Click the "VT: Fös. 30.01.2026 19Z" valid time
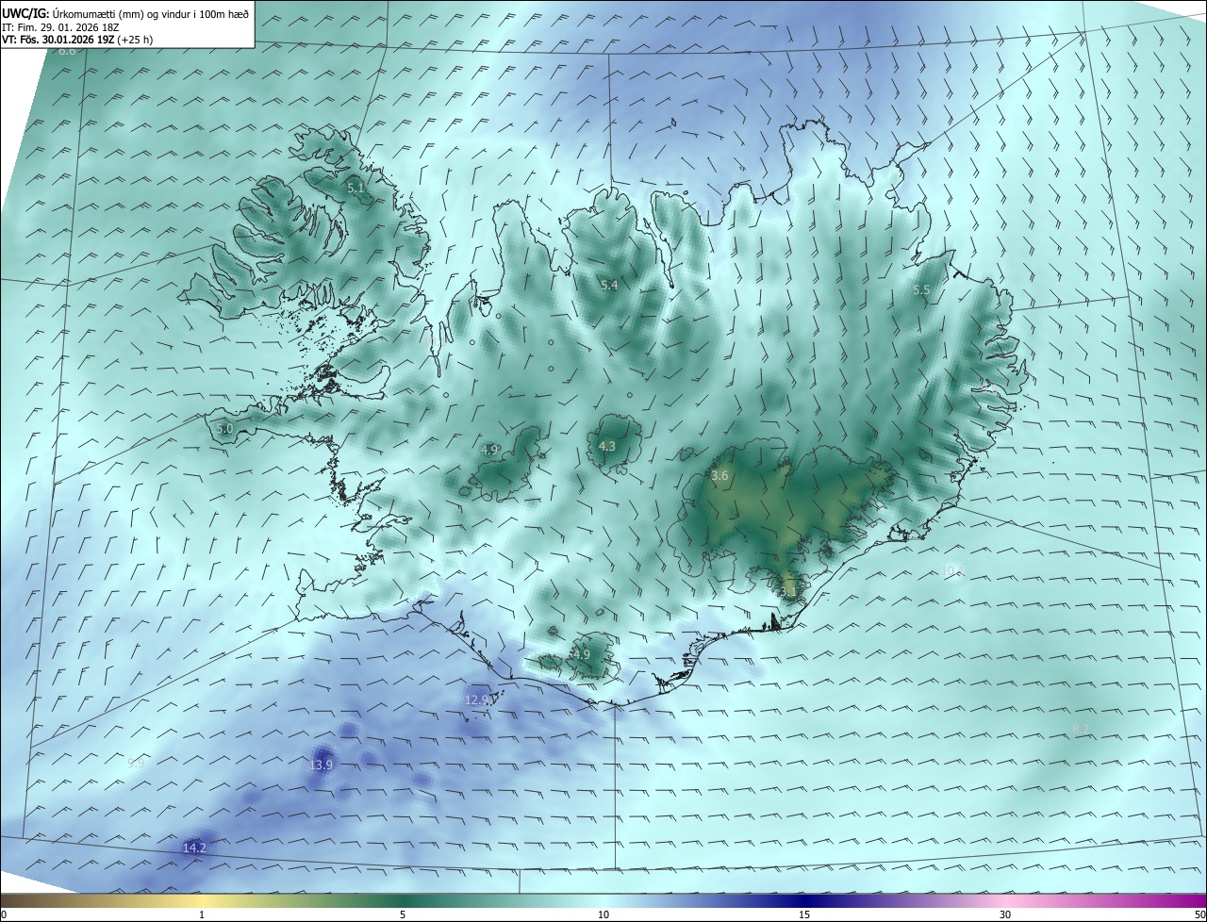1207x922 pixels. pos(58,40)
